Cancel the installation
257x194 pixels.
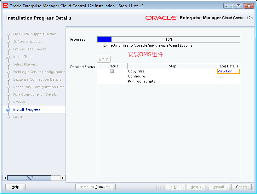[x=242, y=187]
